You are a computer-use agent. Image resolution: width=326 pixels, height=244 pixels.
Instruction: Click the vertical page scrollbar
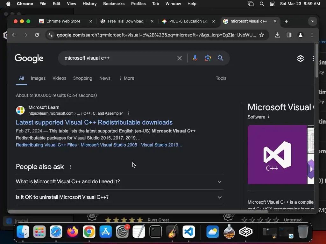tap(317, 61)
